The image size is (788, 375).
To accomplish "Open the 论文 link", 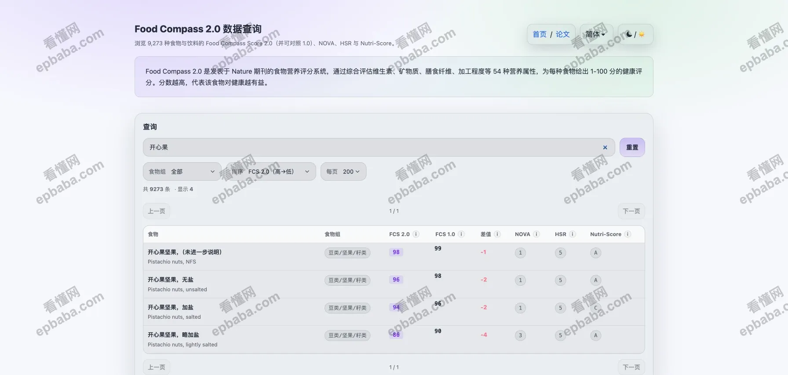I will [x=562, y=34].
